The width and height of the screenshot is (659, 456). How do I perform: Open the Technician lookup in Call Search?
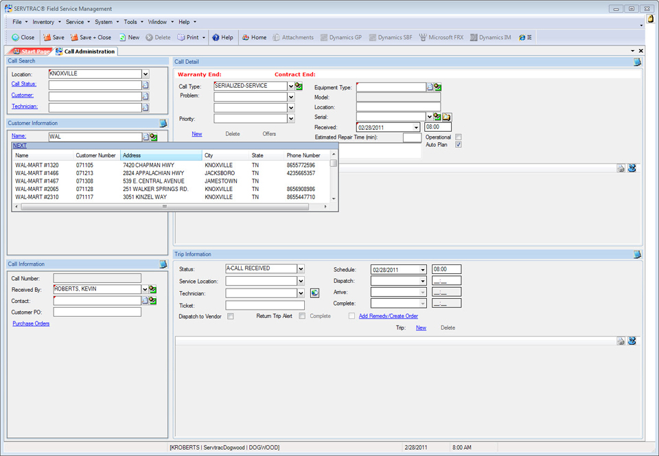coord(146,108)
